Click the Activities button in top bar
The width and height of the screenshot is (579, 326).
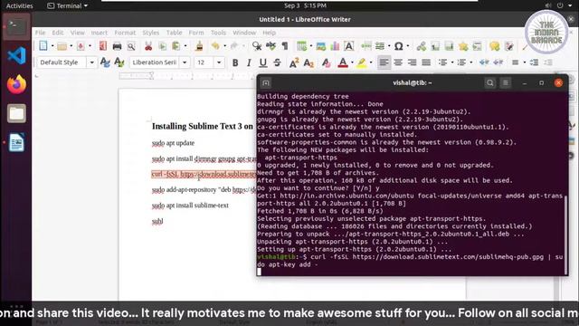pos(20,5)
